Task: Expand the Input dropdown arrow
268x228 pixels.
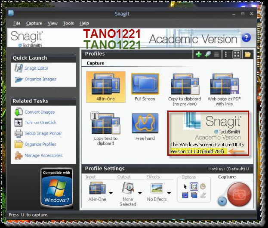Action: tap(111, 193)
